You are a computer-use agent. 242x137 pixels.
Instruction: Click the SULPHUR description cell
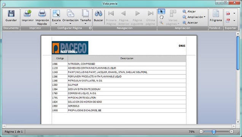click(x=127, y=85)
